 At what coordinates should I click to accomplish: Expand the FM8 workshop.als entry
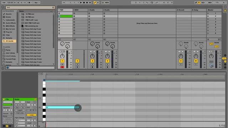point(20,26)
